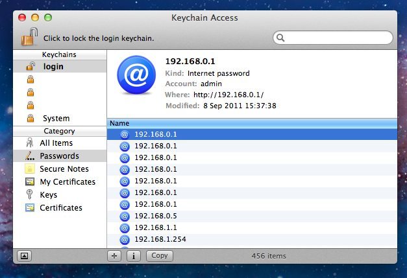Click the Secure Notes yellow note icon
Viewport: 407px width, 278px height.
click(30, 168)
